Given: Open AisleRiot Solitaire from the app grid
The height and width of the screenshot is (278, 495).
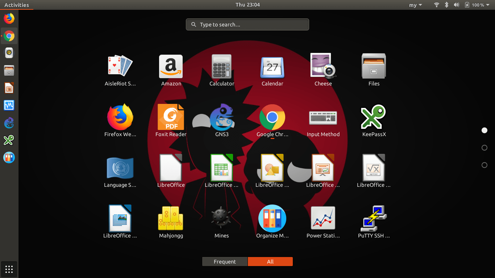Looking at the screenshot, I should (120, 67).
